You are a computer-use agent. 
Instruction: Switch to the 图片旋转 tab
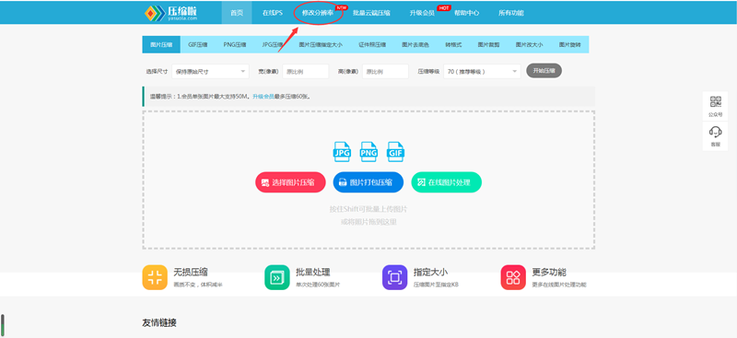click(x=569, y=44)
